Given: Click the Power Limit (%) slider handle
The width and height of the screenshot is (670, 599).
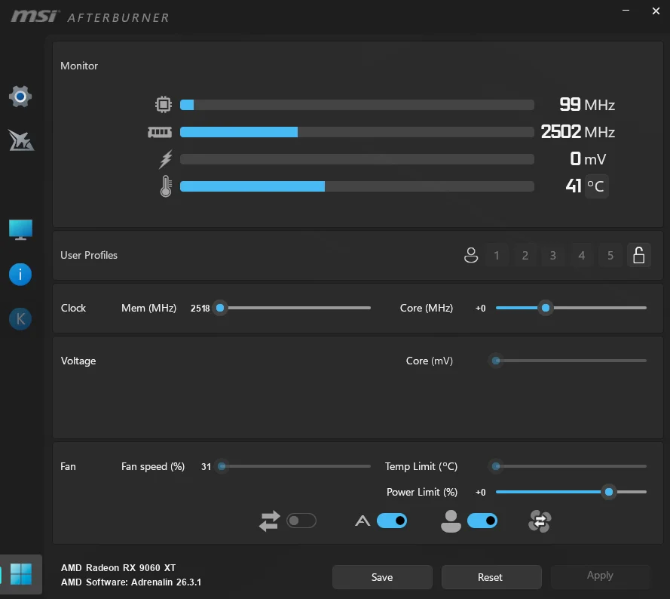Looking at the screenshot, I should (609, 492).
